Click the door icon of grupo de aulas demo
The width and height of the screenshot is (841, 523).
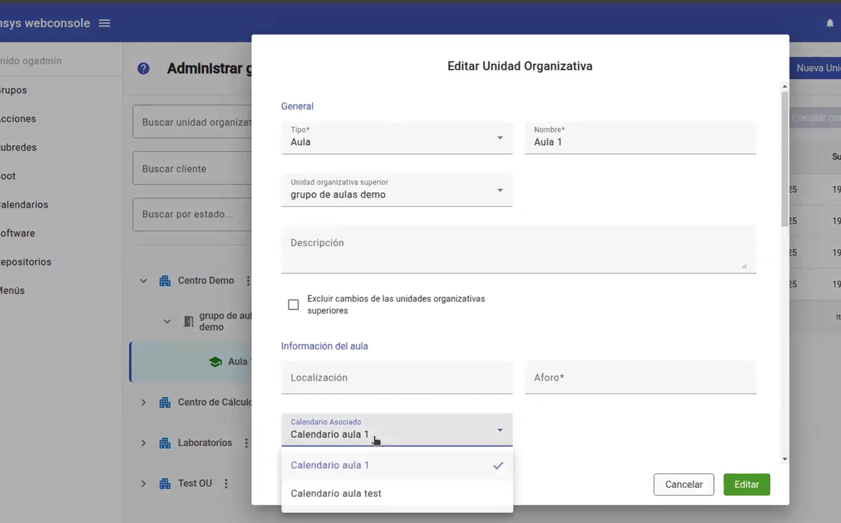coord(188,321)
